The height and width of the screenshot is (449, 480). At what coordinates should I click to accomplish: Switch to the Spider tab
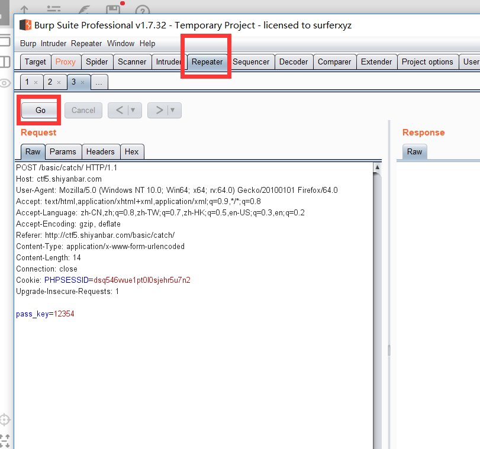pyautogui.click(x=96, y=62)
